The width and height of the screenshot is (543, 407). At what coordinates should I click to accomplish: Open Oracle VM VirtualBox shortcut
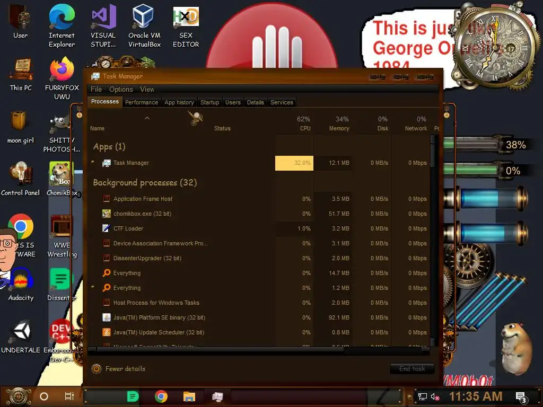pyautogui.click(x=144, y=25)
